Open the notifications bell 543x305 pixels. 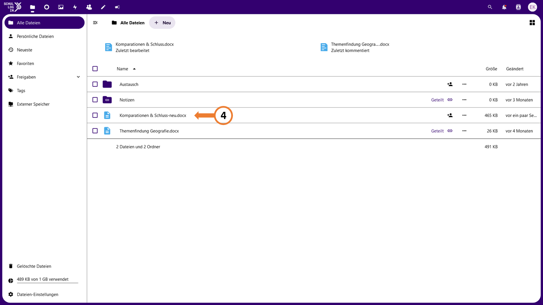pos(504,7)
